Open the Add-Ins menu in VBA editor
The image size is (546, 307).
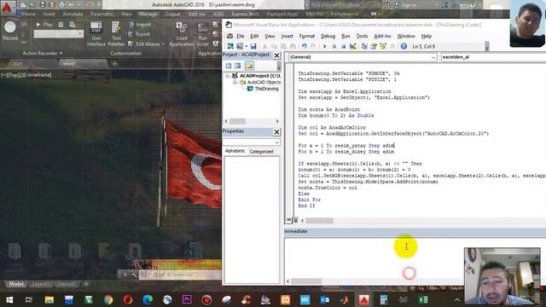pyautogui.click(x=382, y=36)
